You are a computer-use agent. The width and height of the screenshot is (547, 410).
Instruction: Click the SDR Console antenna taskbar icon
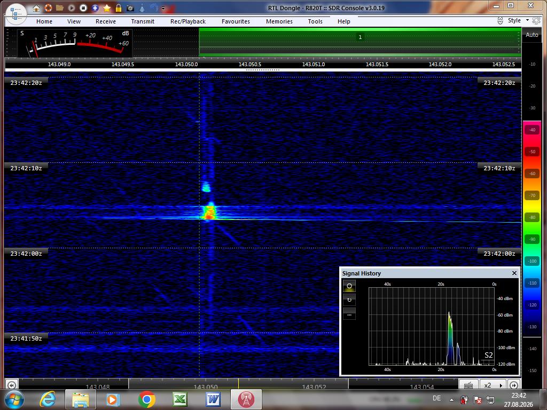(x=246, y=399)
